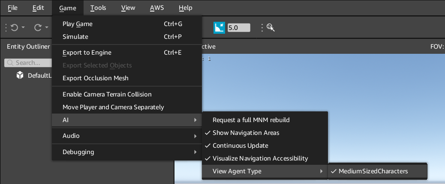The image size is (445, 184).
Task: Select Export Occlusion Mesh
Action: pos(127,78)
